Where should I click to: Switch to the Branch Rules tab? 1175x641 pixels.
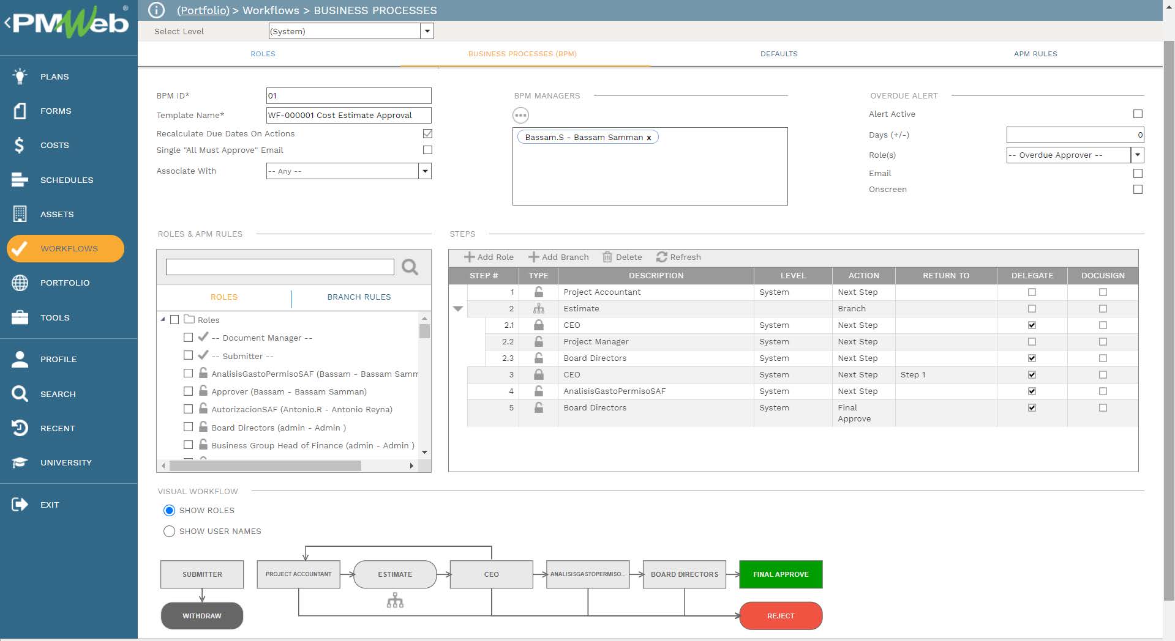tap(359, 297)
